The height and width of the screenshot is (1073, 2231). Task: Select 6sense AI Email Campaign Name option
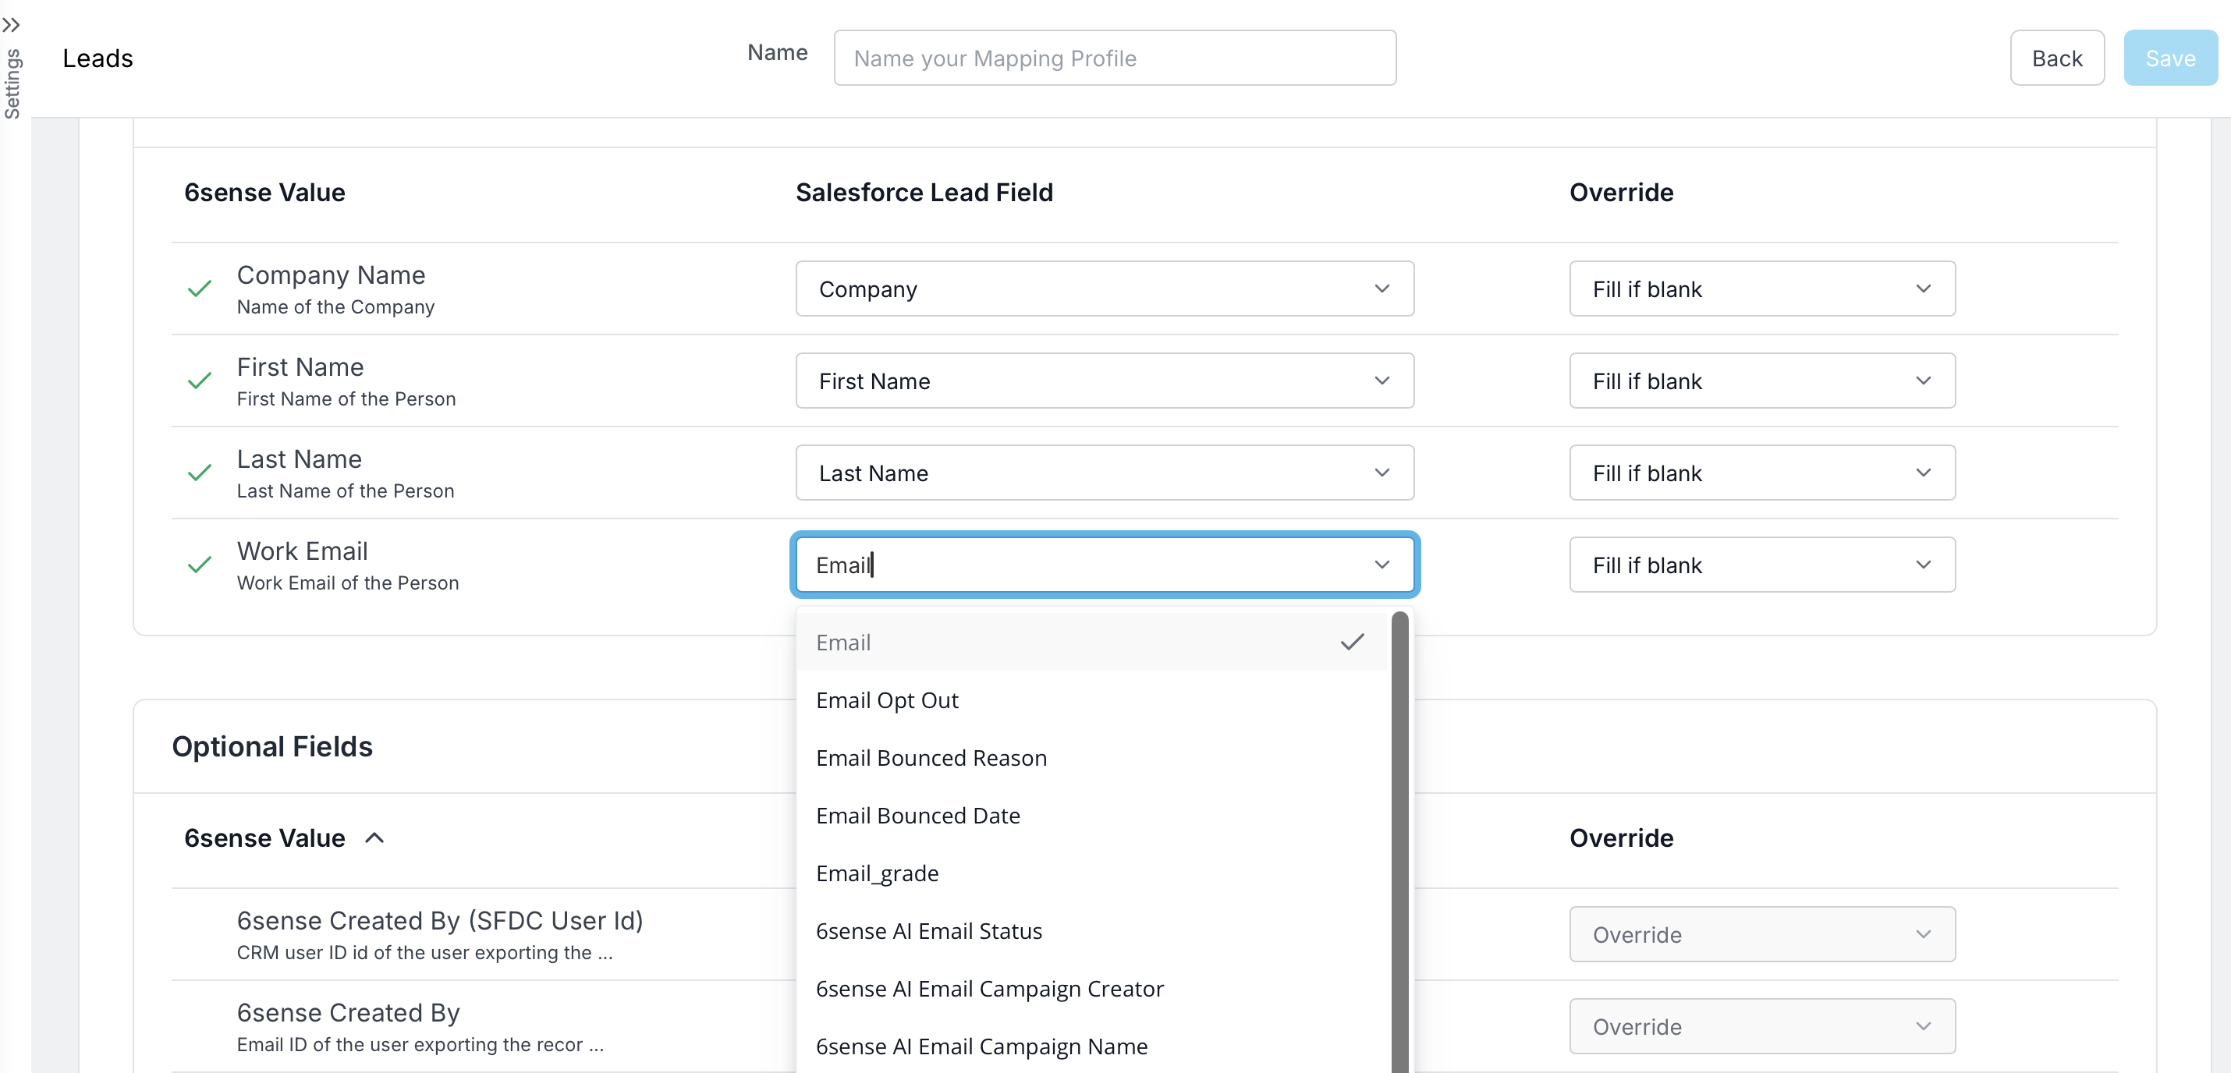(x=1091, y=1046)
